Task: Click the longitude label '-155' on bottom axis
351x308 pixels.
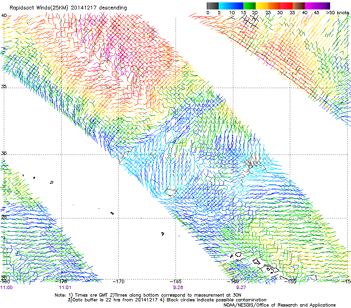Action: pos(290,281)
